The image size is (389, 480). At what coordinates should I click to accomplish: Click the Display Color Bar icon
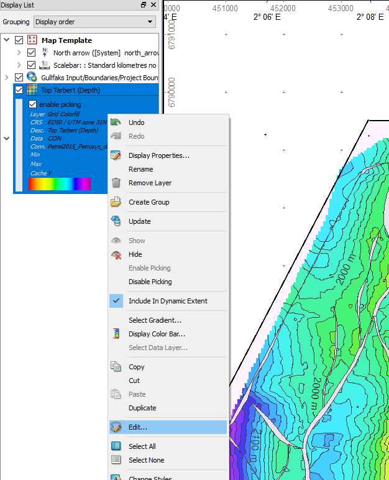pos(116,334)
